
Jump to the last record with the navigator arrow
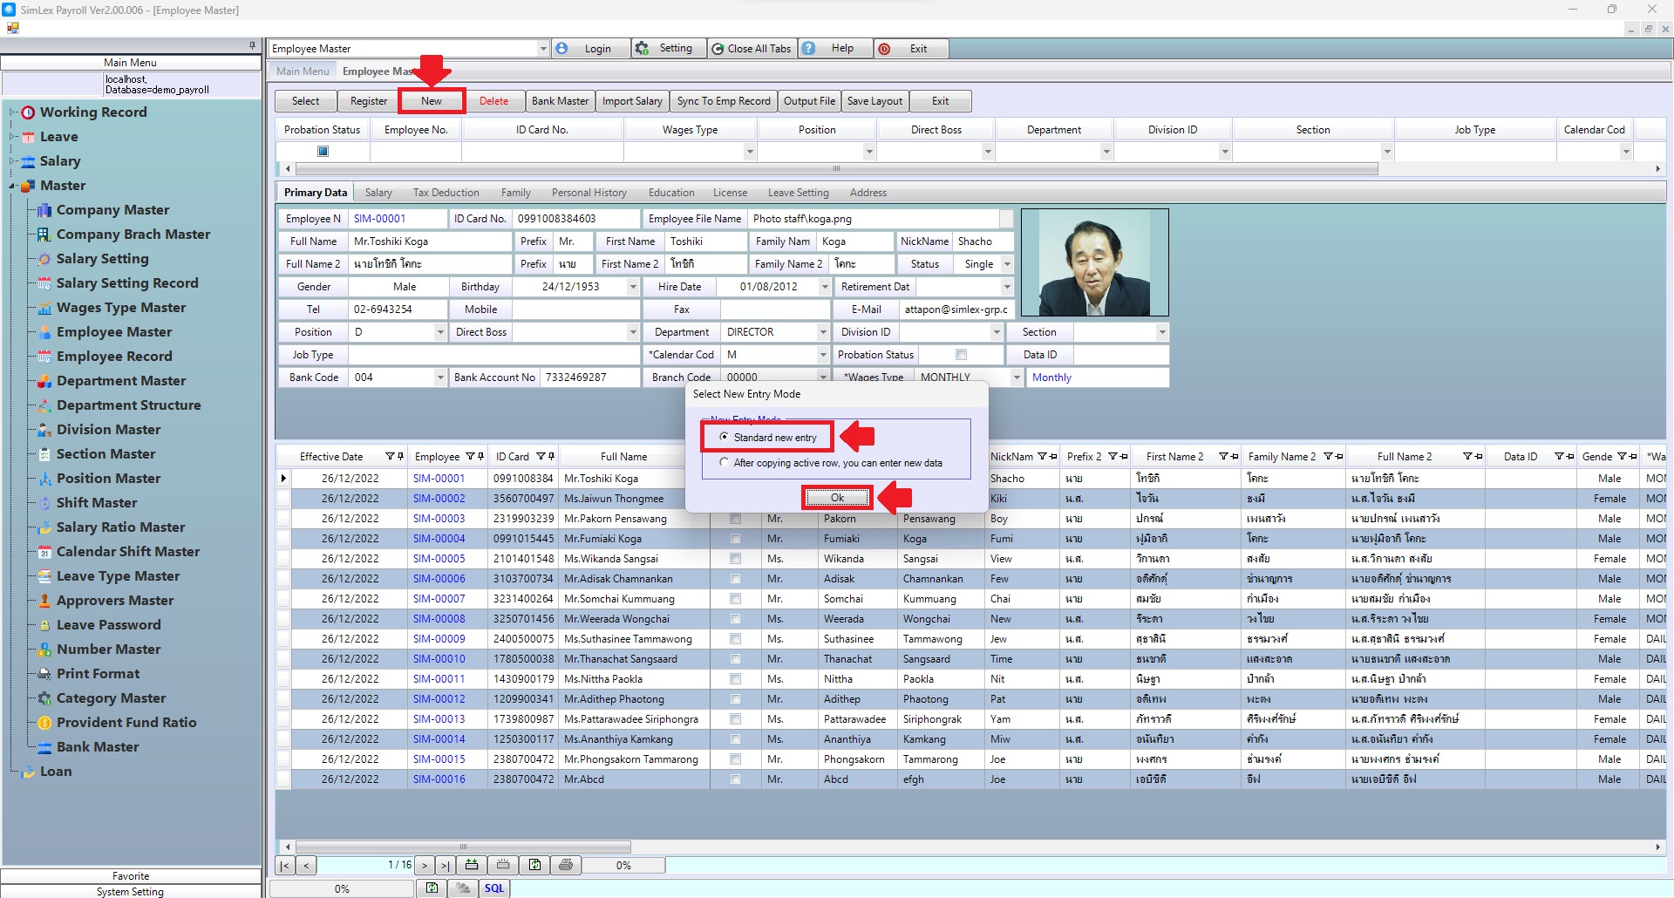(x=445, y=865)
